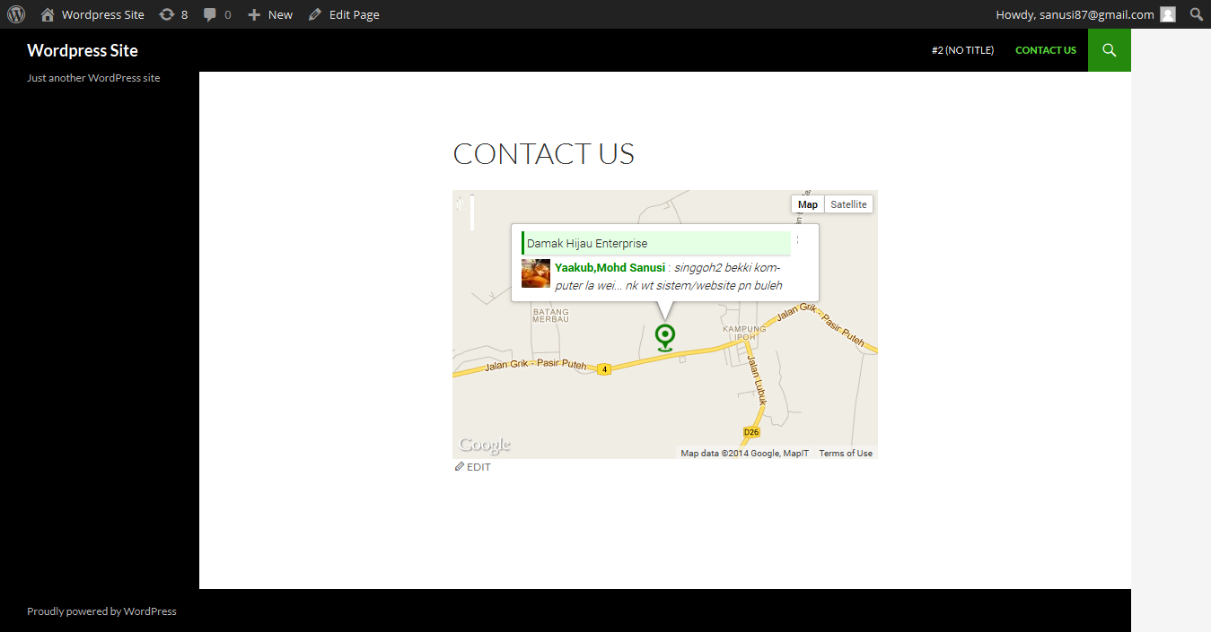Switch map to Map view
This screenshot has width=1211, height=632.
pos(808,204)
